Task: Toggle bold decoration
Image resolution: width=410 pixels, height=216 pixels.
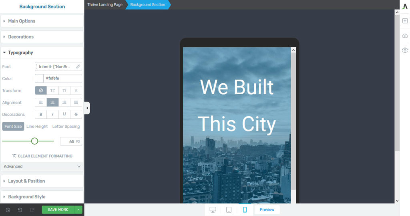Action: click(41, 115)
